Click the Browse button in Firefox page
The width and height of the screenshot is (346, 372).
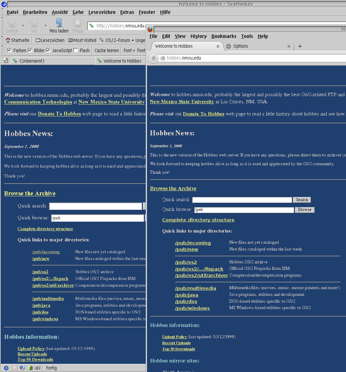pyautogui.click(x=304, y=210)
